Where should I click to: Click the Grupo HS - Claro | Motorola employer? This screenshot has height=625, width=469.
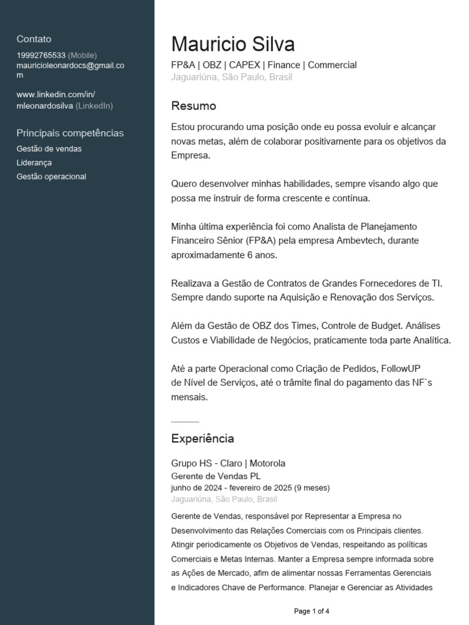(228, 463)
